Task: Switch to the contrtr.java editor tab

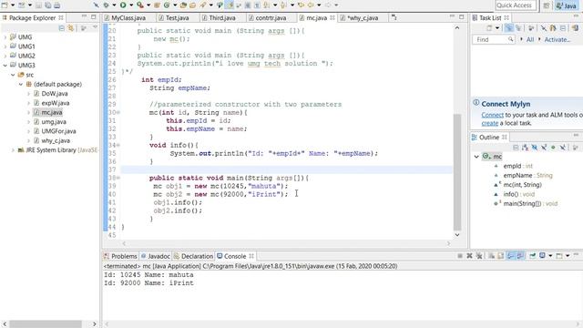Action: pos(271,18)
